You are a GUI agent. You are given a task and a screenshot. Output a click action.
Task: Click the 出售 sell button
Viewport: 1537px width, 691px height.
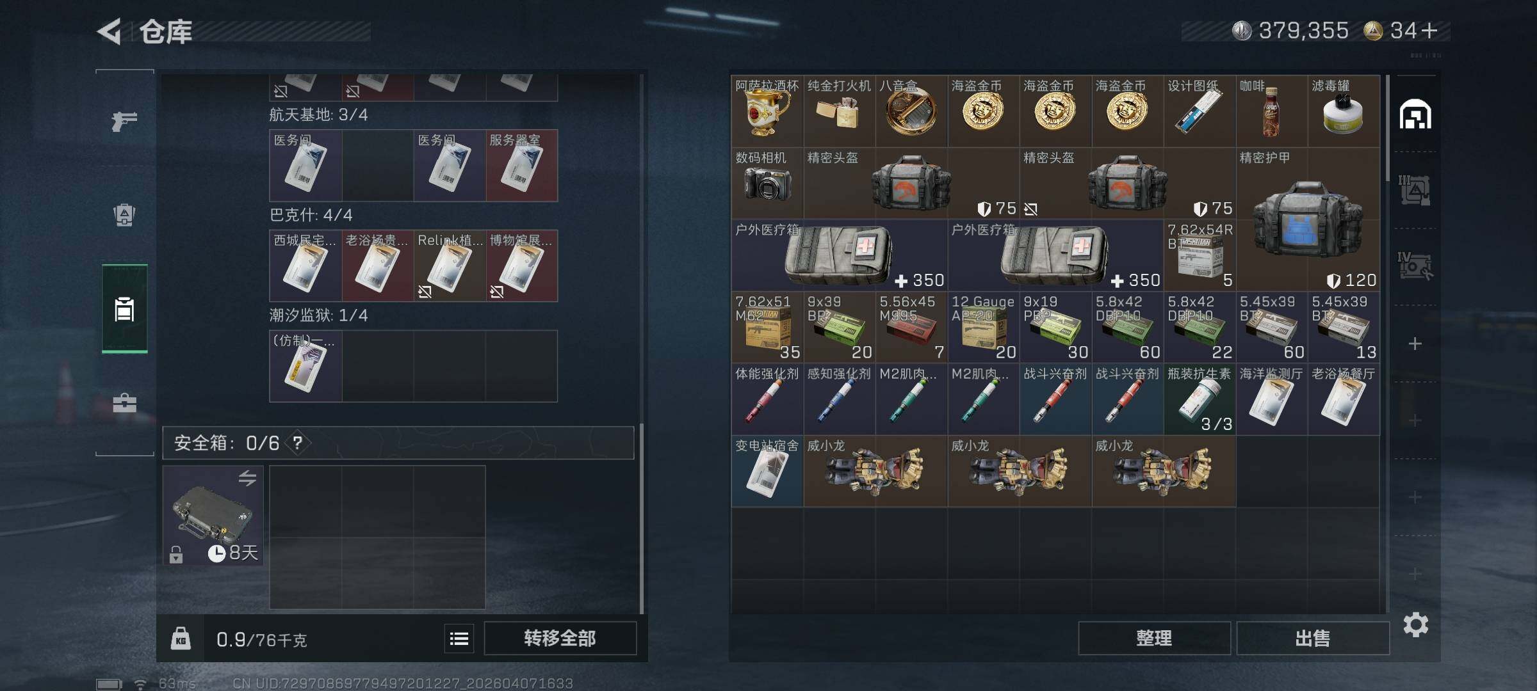(1312, 638)
